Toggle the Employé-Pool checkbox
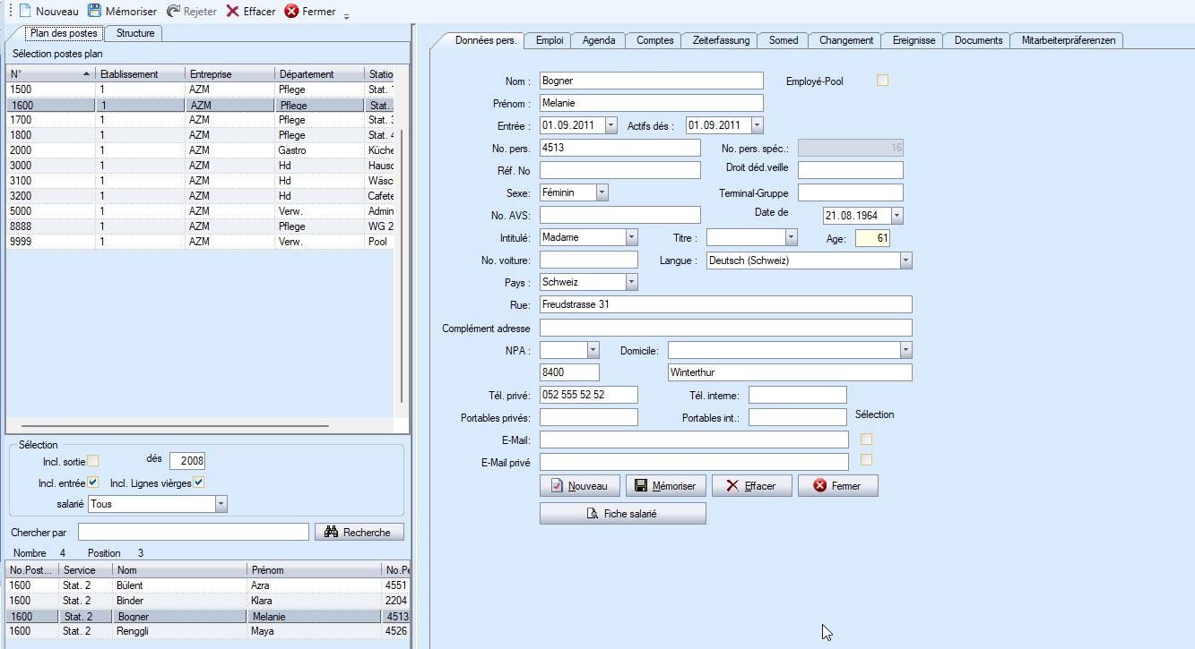1195x649 pixels. coord(882,81)
